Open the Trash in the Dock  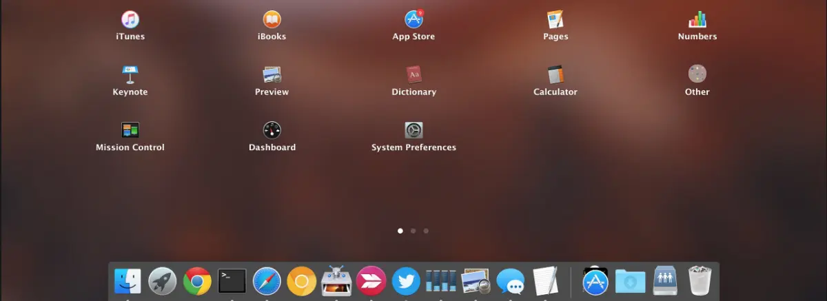pyautogui.click(x=700, y=281)
